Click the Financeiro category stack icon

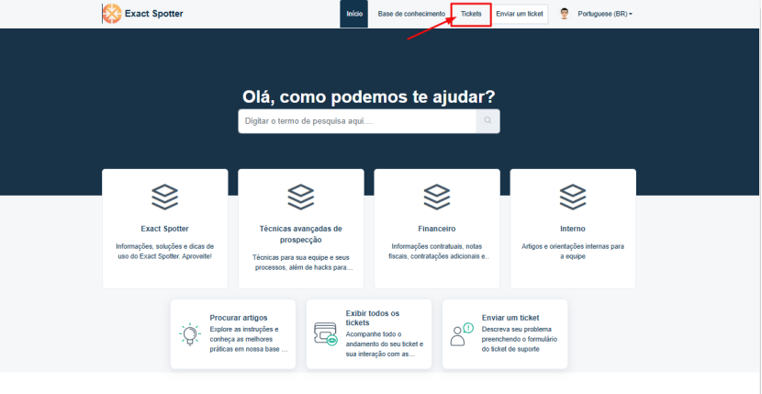[x=437, y=197]
